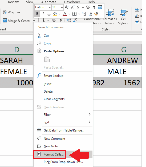The image size is (146, 167).
Task: Open fill color dropdown arrow in mini toolbar
Action: (60, 14)
